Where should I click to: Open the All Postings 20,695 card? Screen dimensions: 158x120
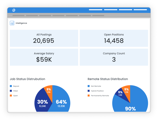44,38
